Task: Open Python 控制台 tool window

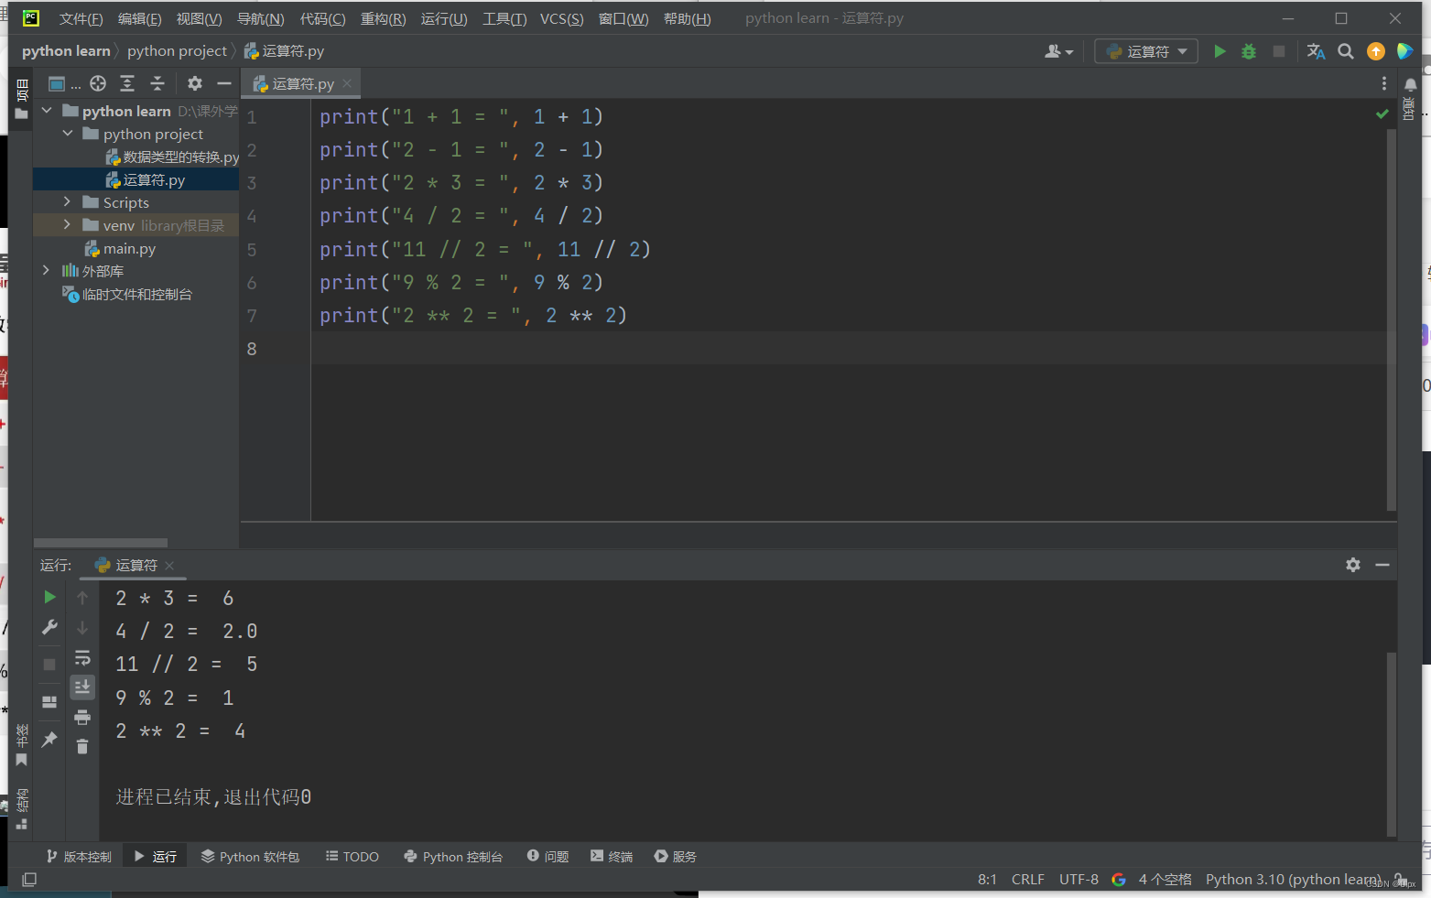Action: click(x=453, y=856)
